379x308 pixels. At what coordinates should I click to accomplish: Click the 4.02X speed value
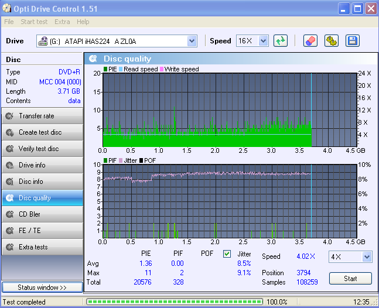[306, 256]
